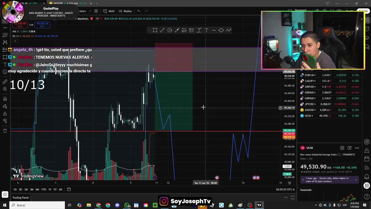This screenshot has height=209, width=371.
Task: Open File Explorer from the taskbar
Action: [x=89, y=205]
